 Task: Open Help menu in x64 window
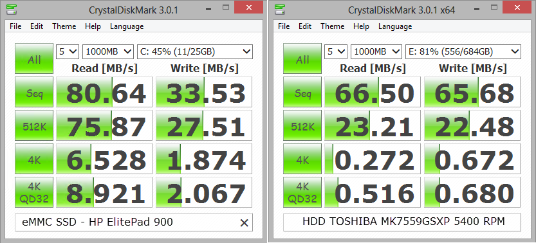362,26
